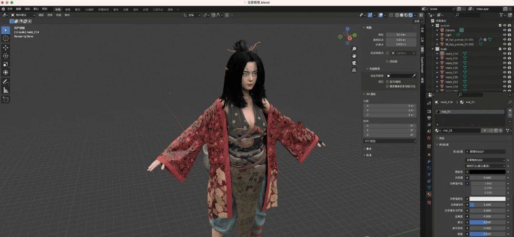Screen dimensions: 514x237
Task: Switch to rendered viewport shading sphere
Action: coord(410,15)
